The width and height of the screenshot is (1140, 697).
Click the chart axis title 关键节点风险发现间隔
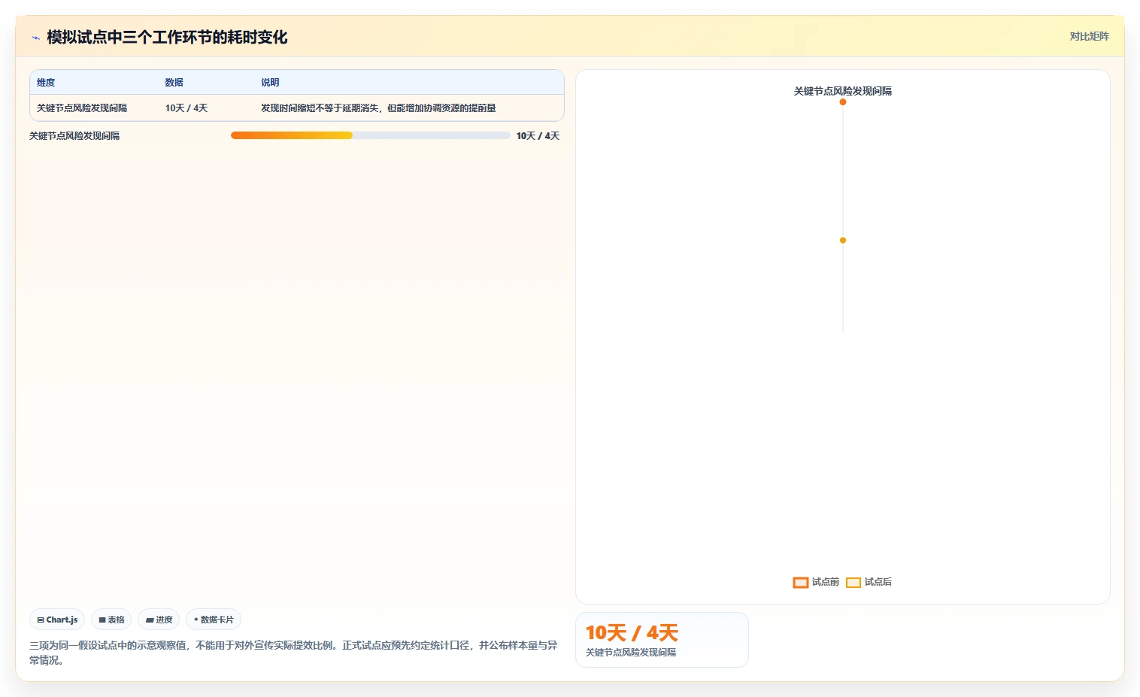(843, 91)
